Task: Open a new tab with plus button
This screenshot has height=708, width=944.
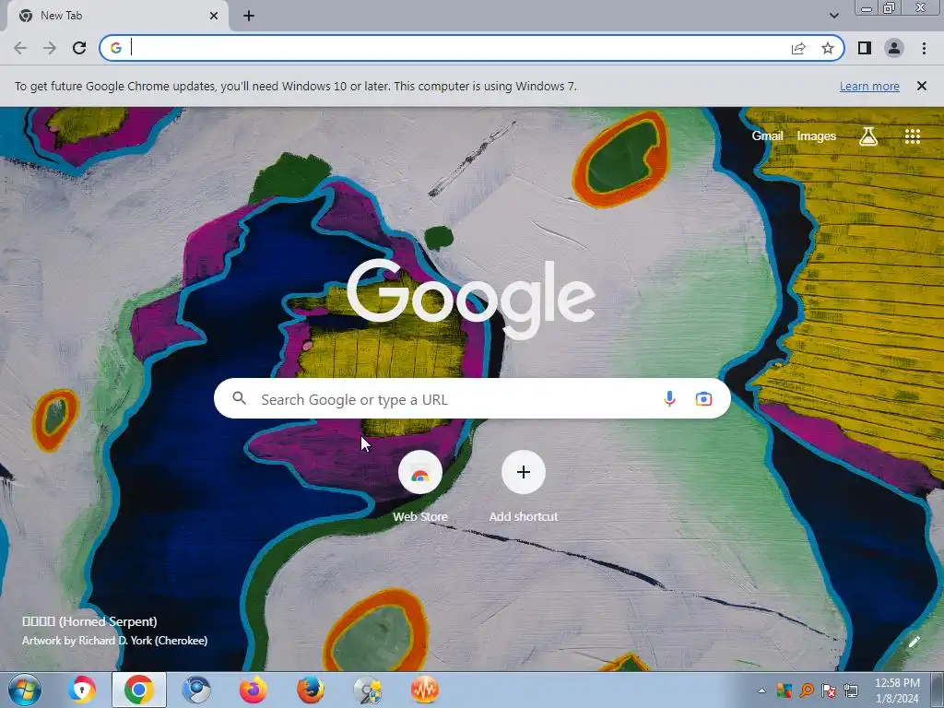Action: [249, 16]
